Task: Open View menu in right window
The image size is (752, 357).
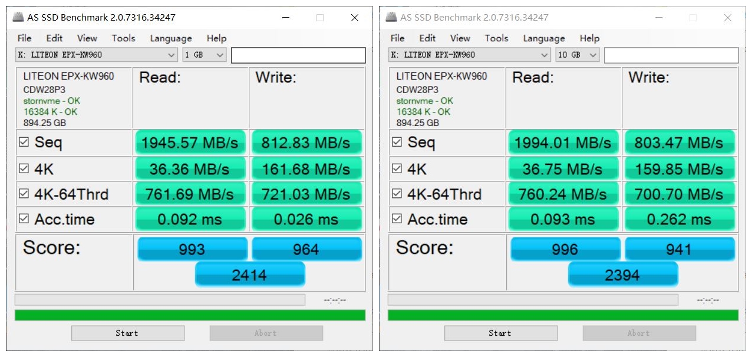Action: 460,38
